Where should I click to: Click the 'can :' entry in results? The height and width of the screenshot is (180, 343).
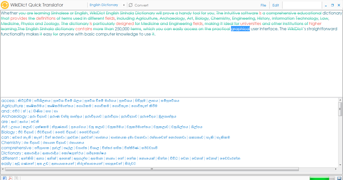point(6,137)
